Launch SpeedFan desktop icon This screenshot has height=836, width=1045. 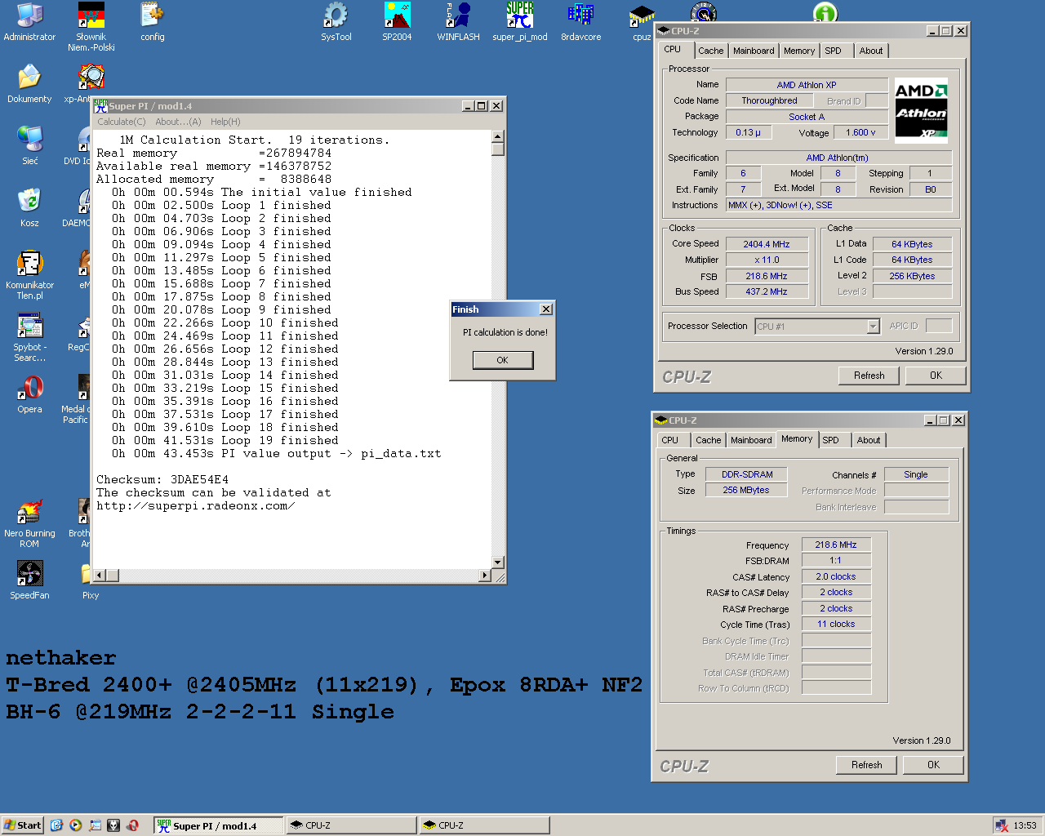tap(29, 580)
